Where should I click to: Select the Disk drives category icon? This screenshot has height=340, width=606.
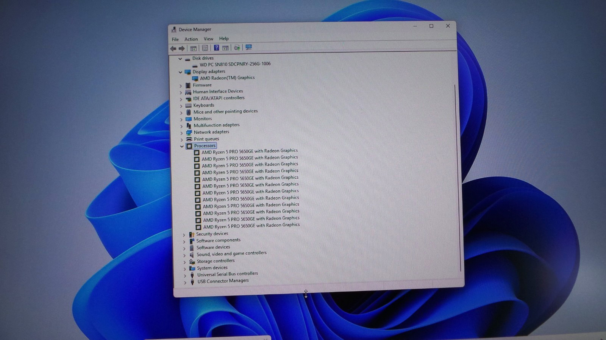187,59
